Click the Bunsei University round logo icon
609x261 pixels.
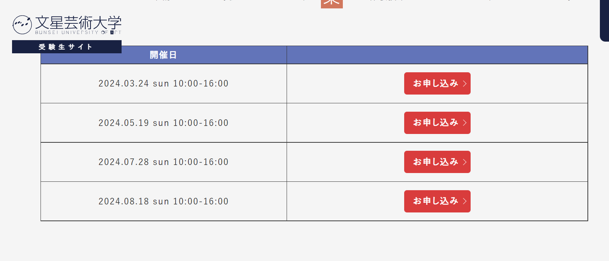pos(22,25)
